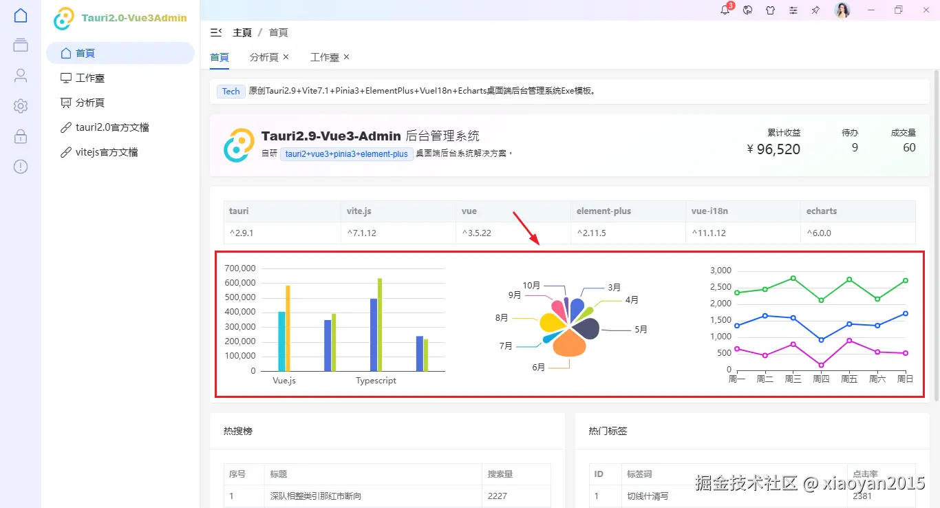Open the theme skin shirt icon
The width and height of the screenshot is (940, 508).
click(771, 10)
